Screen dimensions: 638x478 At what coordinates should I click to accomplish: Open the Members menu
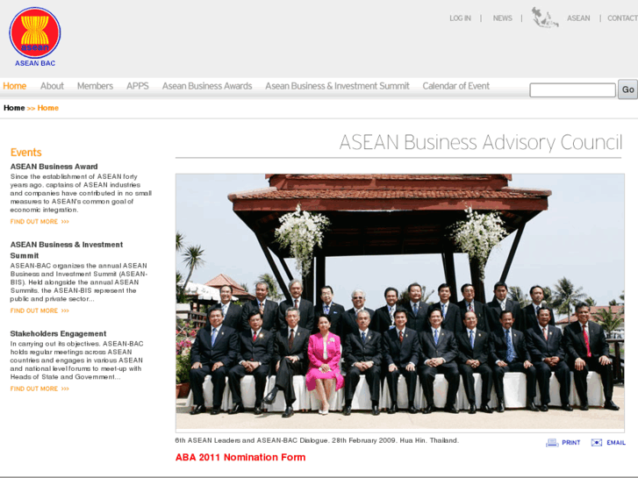95,86
